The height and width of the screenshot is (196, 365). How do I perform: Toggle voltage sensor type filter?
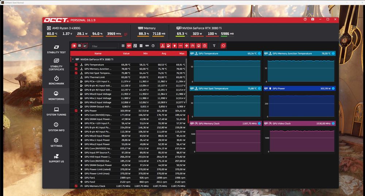pyautogui.click(x=169, y=46)
